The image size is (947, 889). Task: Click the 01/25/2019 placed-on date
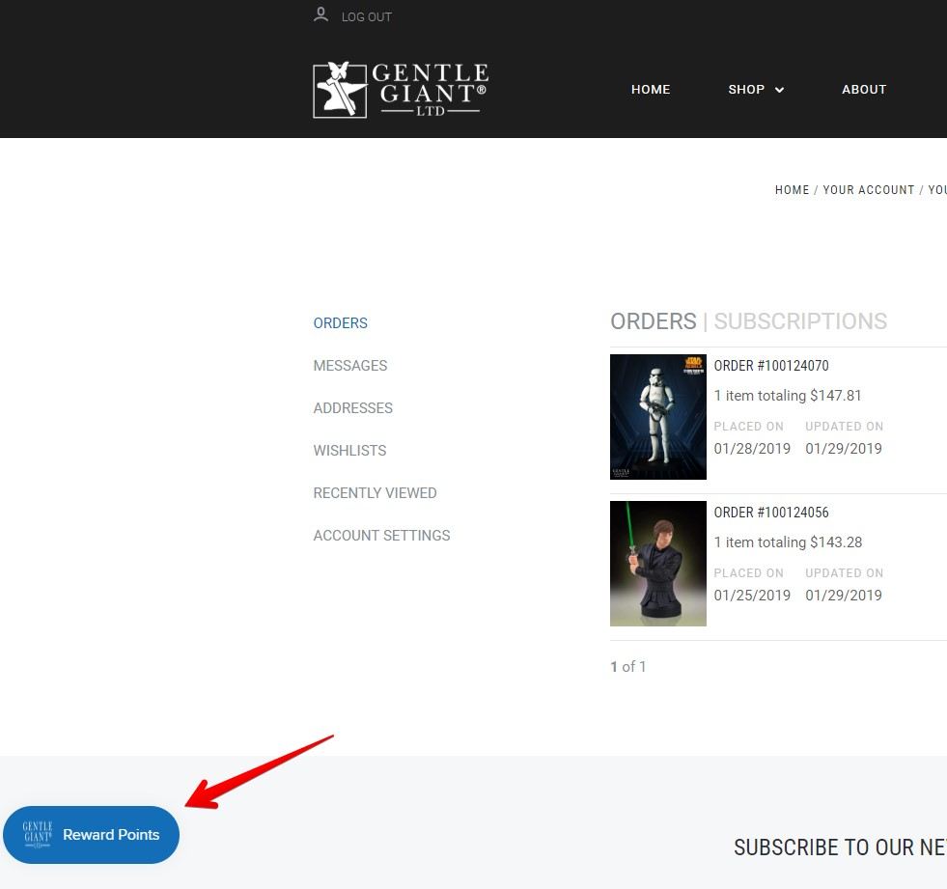point(752,596)
